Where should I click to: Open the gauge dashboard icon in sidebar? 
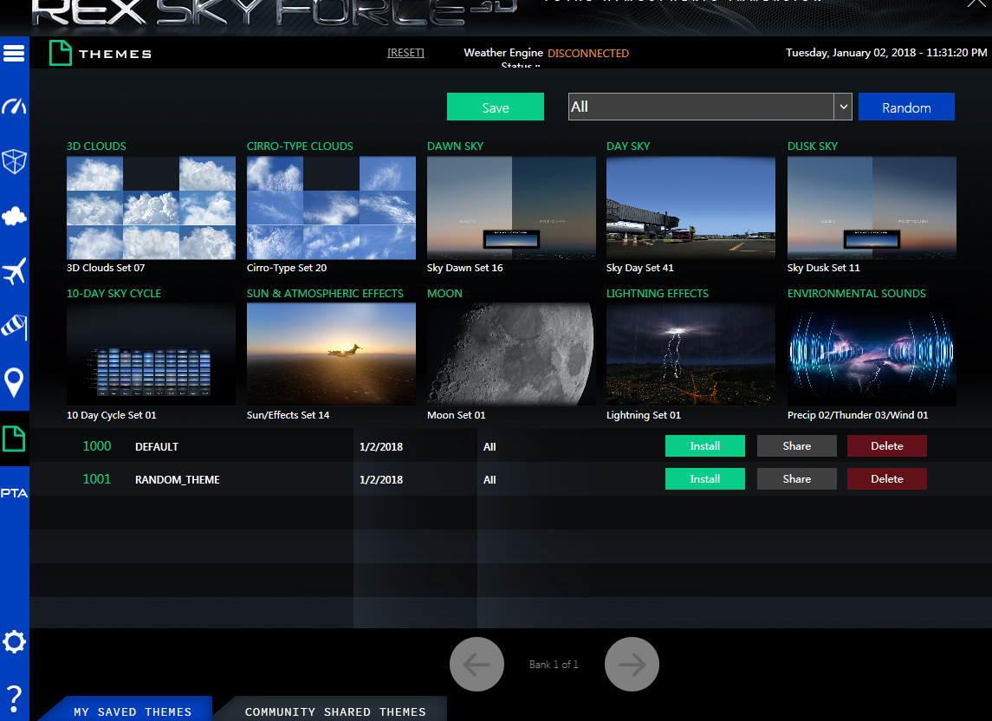click(14, 107)
